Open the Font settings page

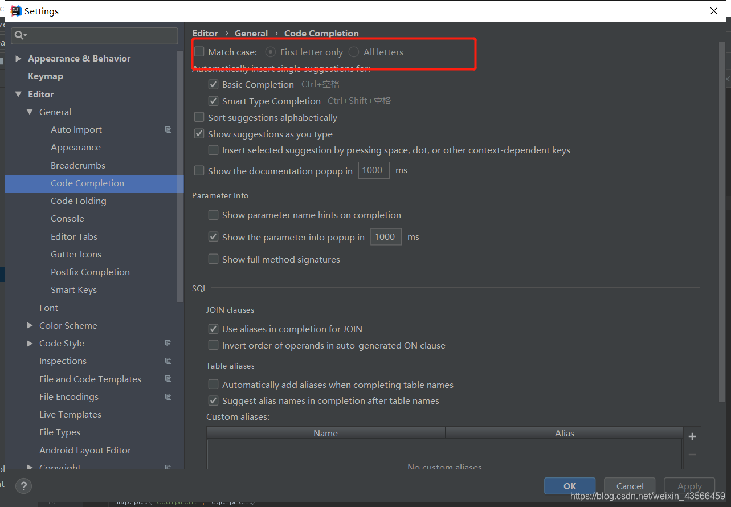click(48, 308)
